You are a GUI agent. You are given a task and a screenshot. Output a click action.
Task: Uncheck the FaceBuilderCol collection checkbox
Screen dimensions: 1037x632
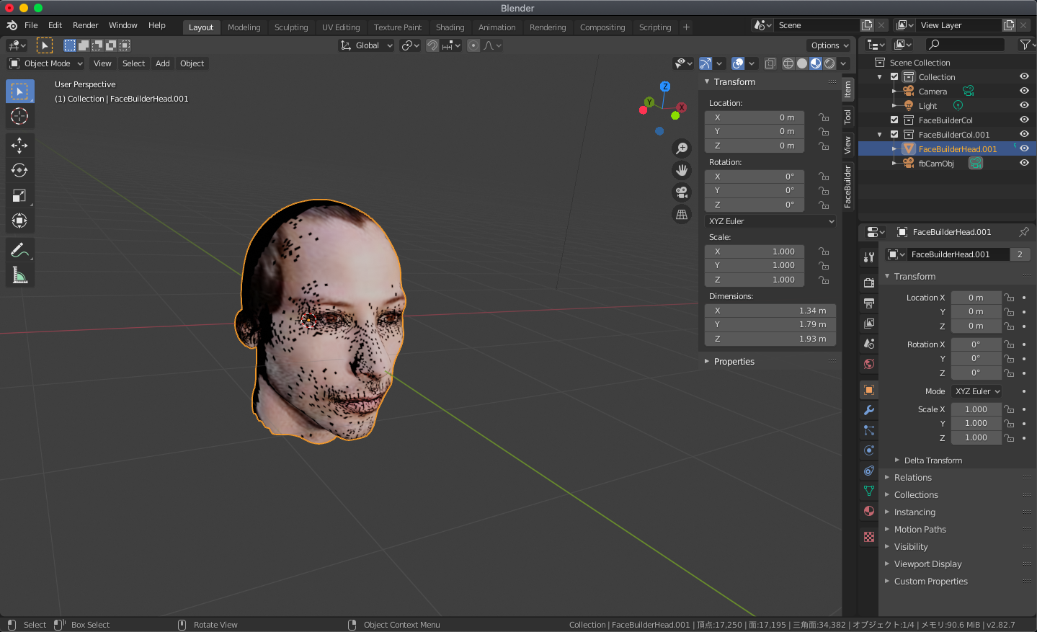click(894, 120)
